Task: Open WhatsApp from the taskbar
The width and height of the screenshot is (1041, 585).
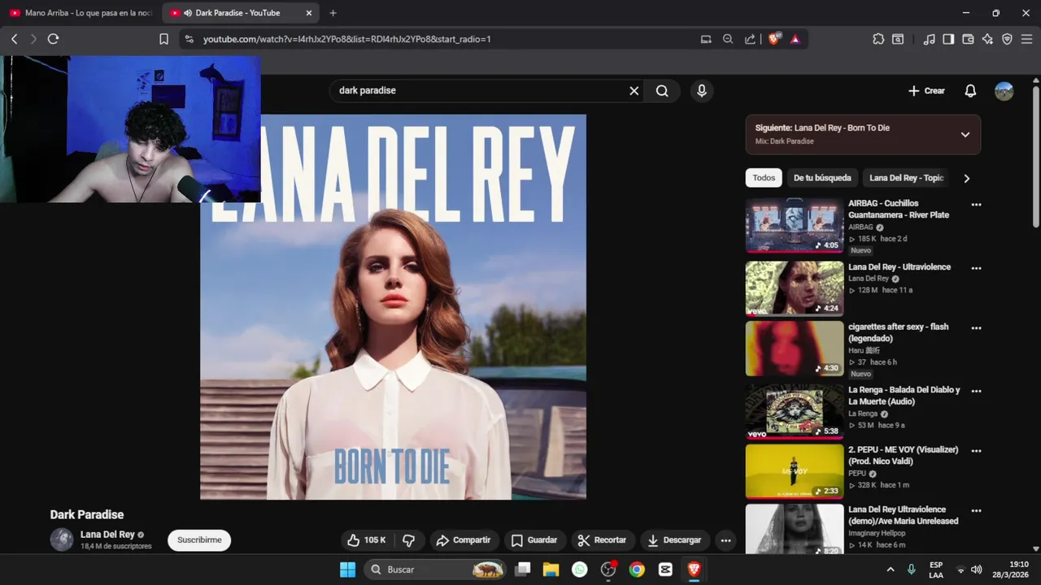Action: click(x=579, y=570)
